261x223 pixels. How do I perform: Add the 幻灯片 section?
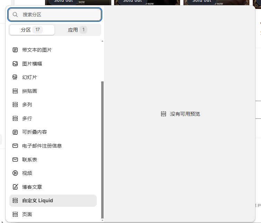(x=53, y=77)
